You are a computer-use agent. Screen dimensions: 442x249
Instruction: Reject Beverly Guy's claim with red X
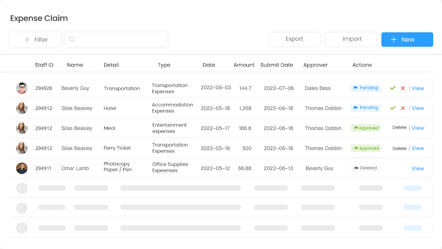403,88
